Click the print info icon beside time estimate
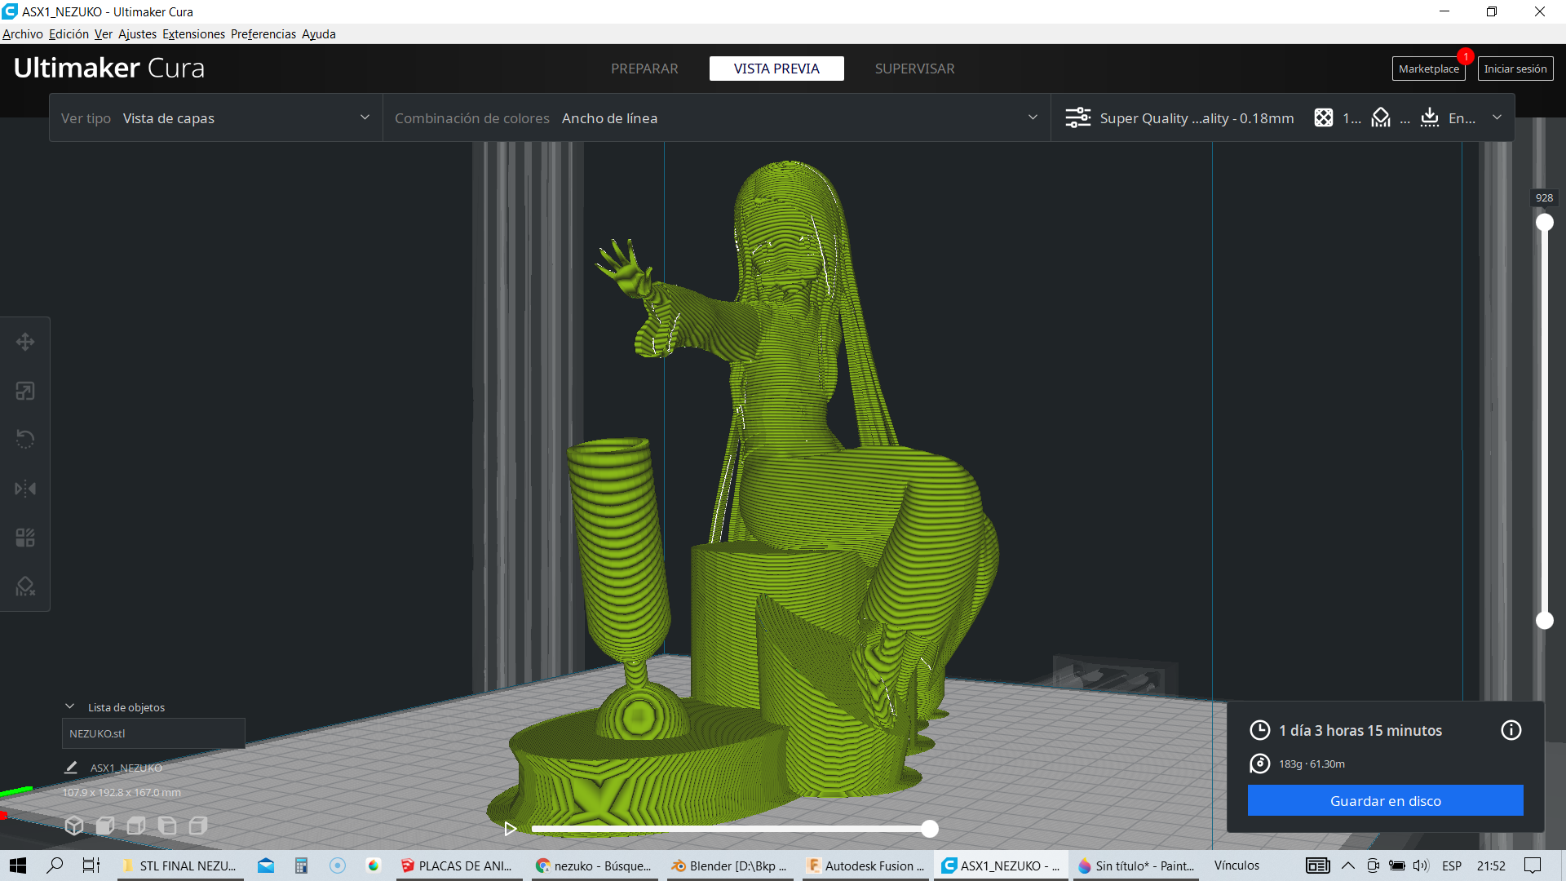The image size is (1566, 881). point(1511,730)
